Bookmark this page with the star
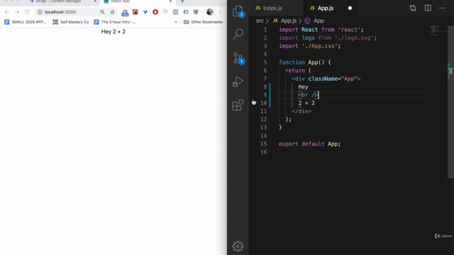Image resolution: width=454 pixels, height=255 pixels. (x=113, y=12)
